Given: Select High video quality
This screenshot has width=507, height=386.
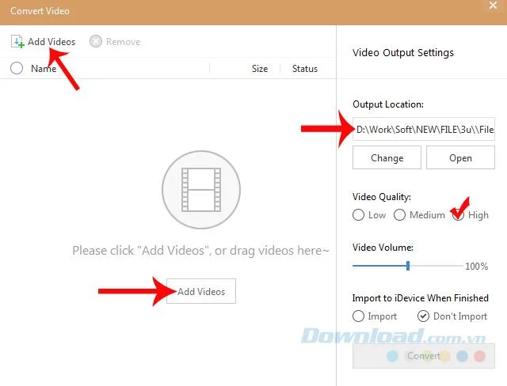Looking at the screenshot, I should click(x=458, y=215).
